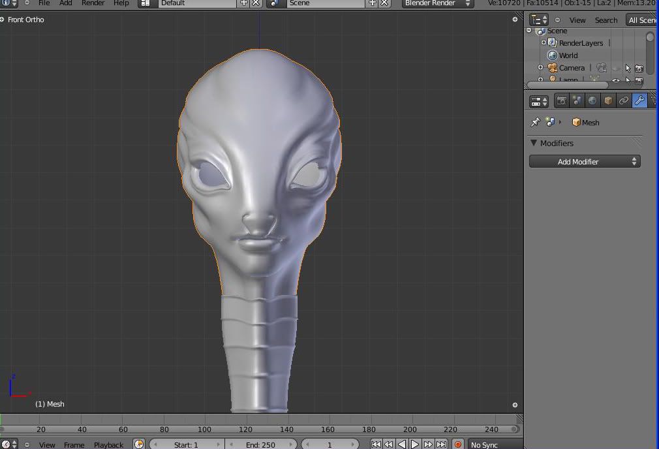659x449 pixels.
Task: Open the Render menu
Action: click(93, 3)
